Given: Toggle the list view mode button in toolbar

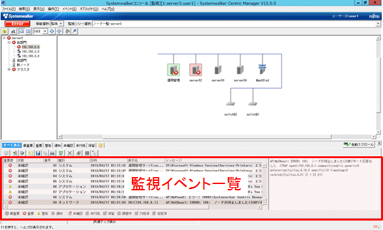Looking at the screenshot, I should point(28,32).
